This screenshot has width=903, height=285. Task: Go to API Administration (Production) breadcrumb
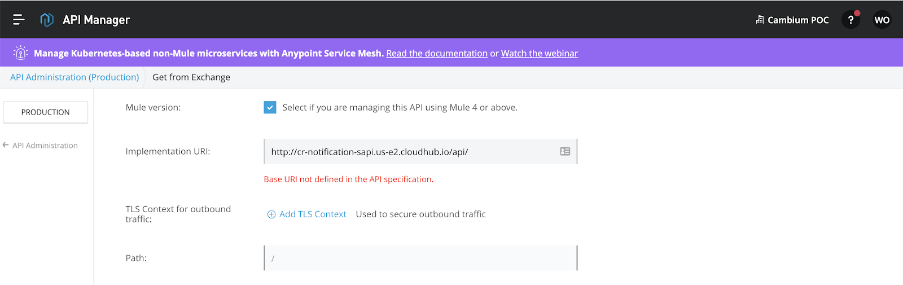(74, 77)
